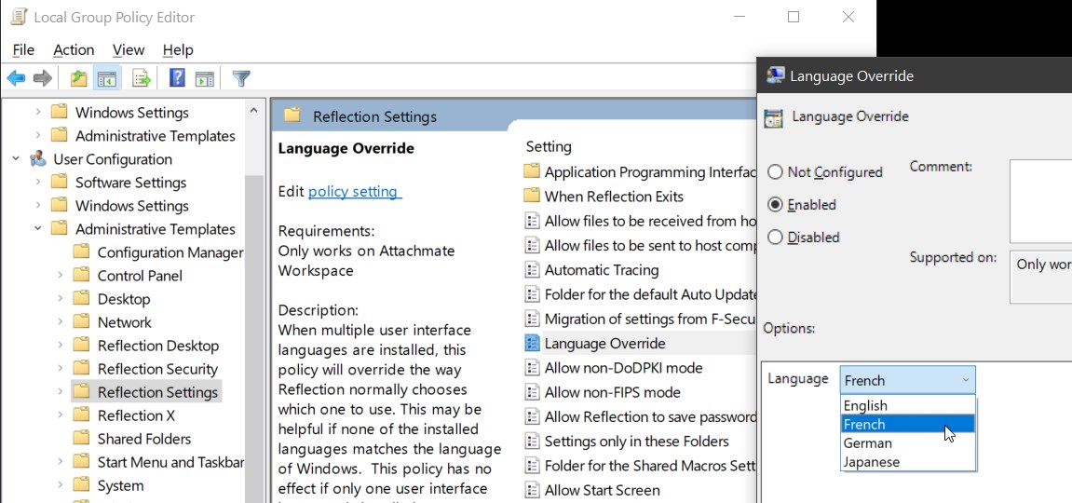Select the Enabled radio button
Screen dimensions: 1072x503
(x=775, y=205)
